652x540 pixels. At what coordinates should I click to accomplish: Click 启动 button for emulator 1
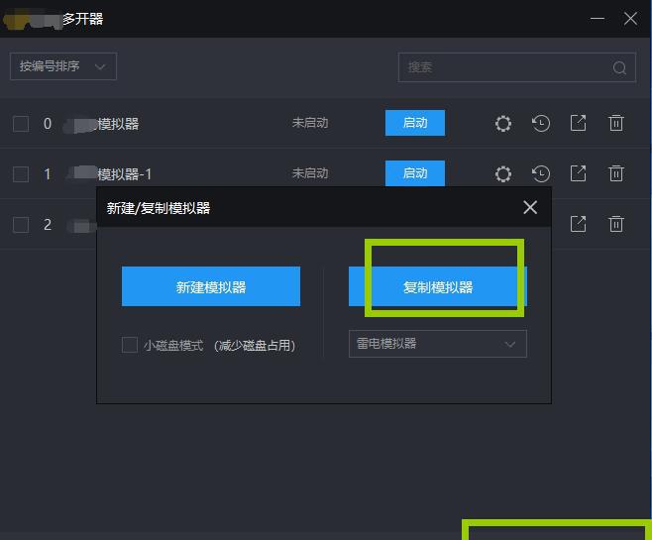(x=415, y=173)
